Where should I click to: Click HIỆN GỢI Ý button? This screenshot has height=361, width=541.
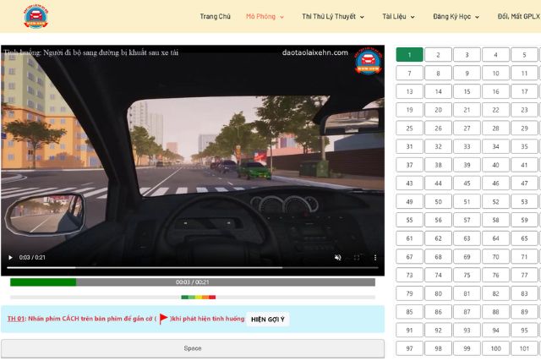click(268, 320)
